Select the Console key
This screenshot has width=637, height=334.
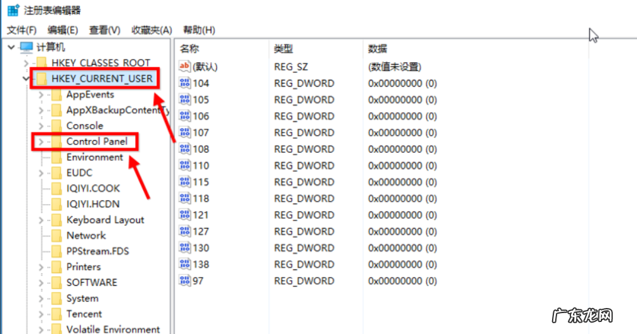(x=84, y=125)
